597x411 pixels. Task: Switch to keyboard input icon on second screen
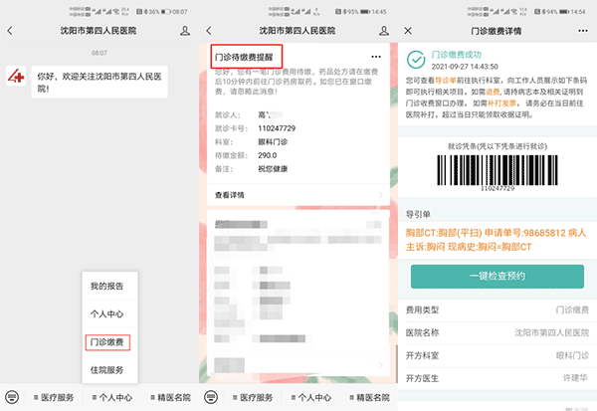pyautogui.click(x=211, y=397)
